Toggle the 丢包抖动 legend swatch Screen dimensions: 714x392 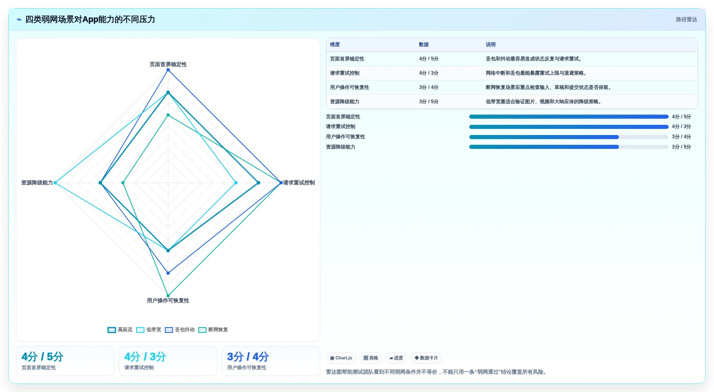pos(169,330)
